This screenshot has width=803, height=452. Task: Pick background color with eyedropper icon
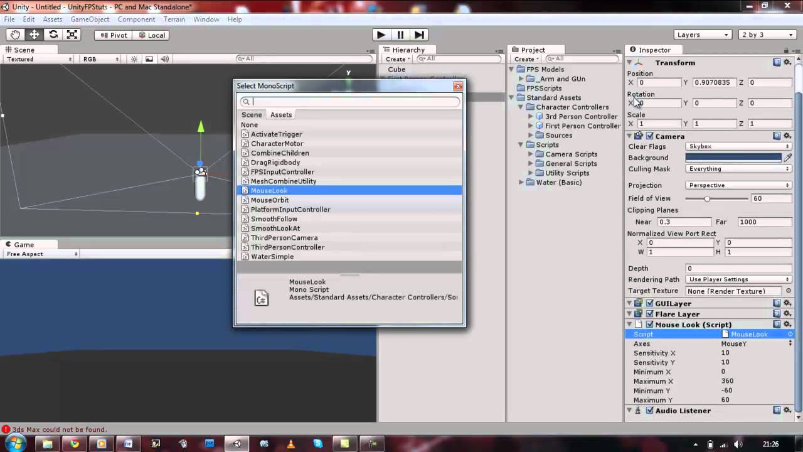[788, 158]
